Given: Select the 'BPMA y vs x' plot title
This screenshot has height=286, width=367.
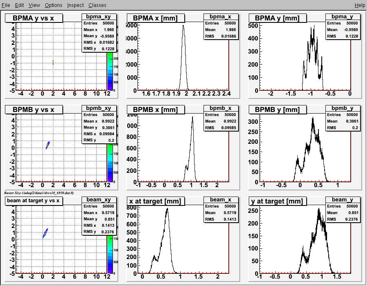Looking at the screenshot, I should [34, 18].
